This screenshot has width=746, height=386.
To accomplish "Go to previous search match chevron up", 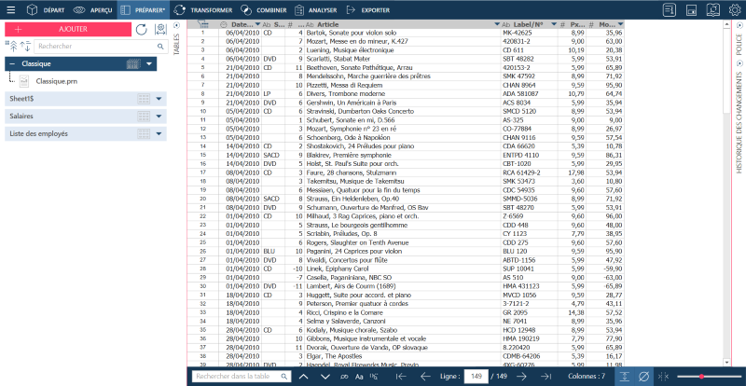I will click(304, 377).
